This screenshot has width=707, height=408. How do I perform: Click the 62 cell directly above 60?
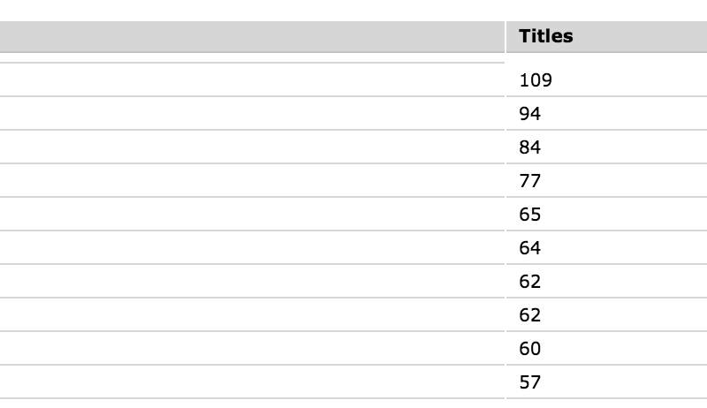click(x=606, y=314)
